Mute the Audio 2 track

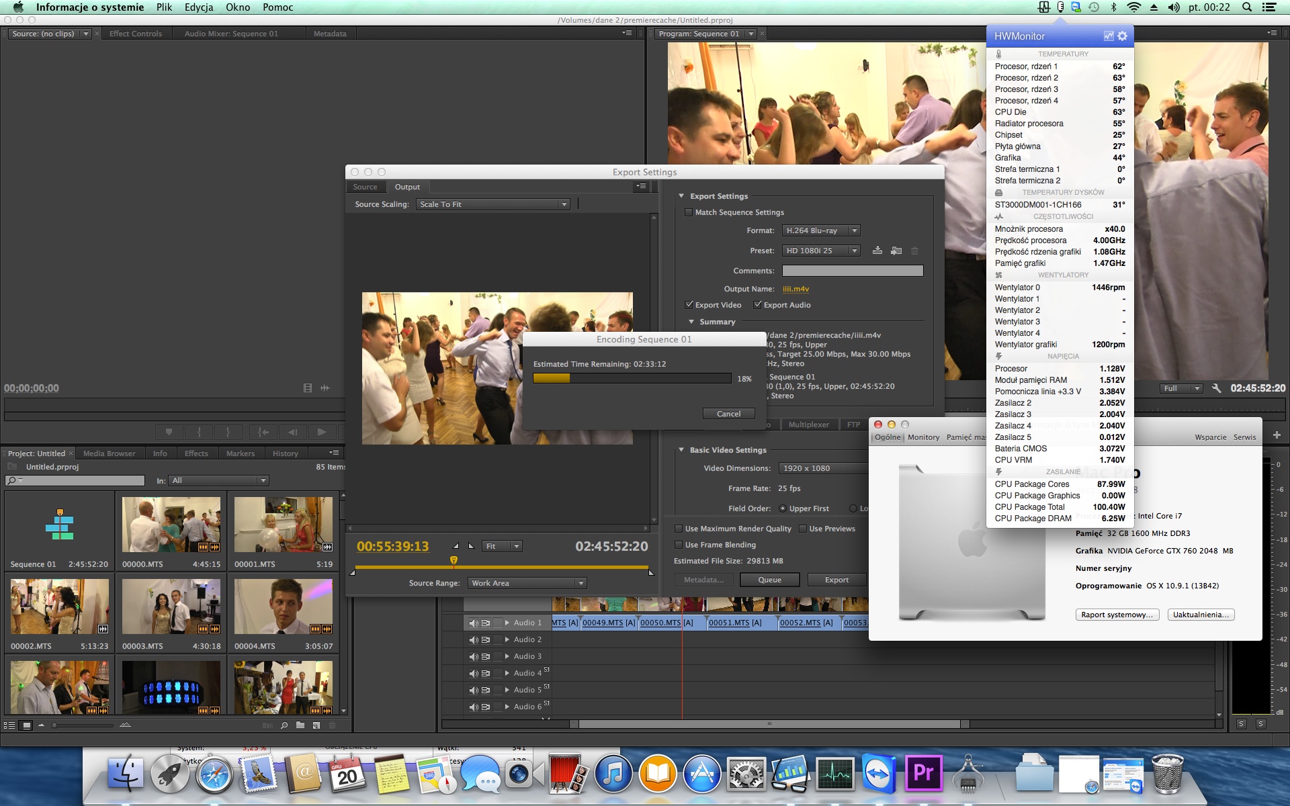click(x=474, y=640)
